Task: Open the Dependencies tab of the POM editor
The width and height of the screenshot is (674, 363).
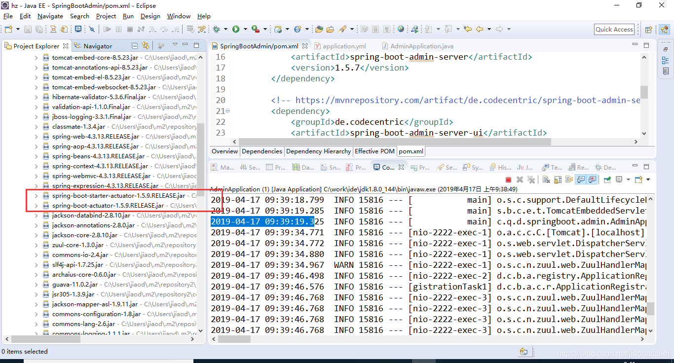Action: point(262,151)
